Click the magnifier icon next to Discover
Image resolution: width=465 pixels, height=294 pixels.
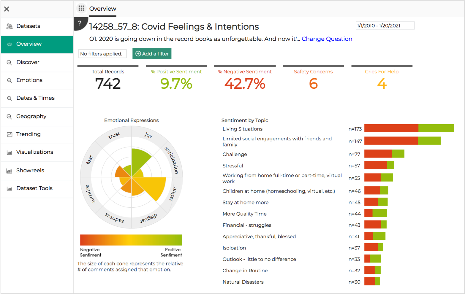point(10,63)
